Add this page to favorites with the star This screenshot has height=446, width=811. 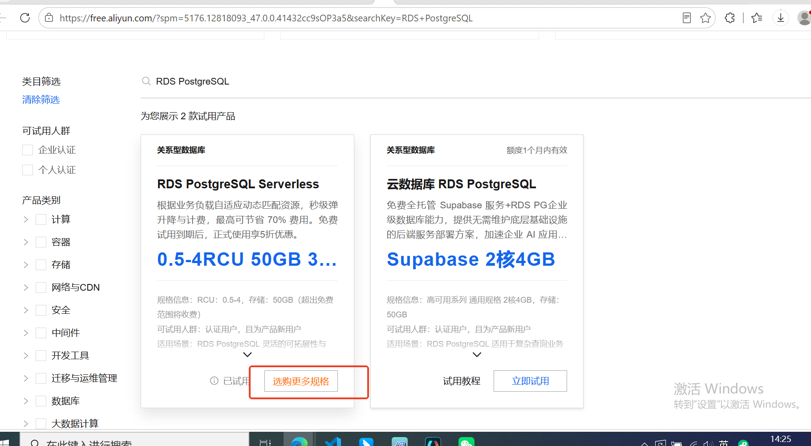click(706, 18)
